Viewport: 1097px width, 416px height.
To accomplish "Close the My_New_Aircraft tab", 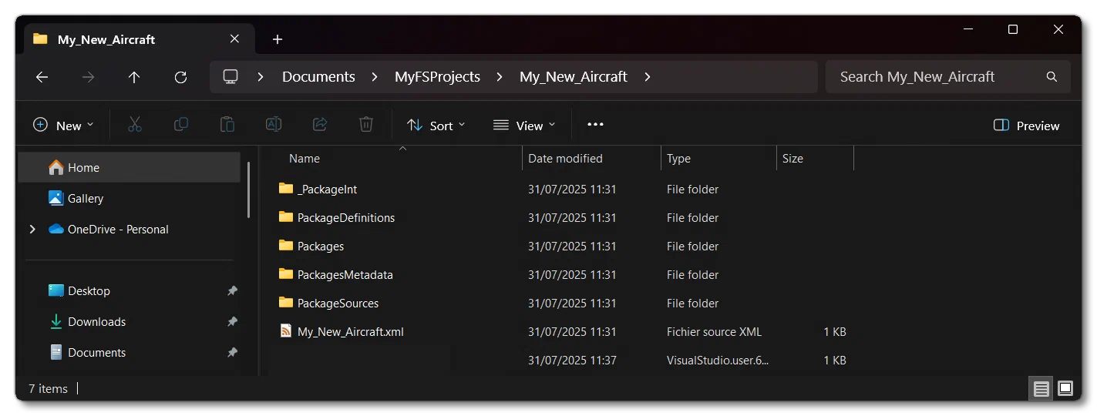I will (234, 39).
